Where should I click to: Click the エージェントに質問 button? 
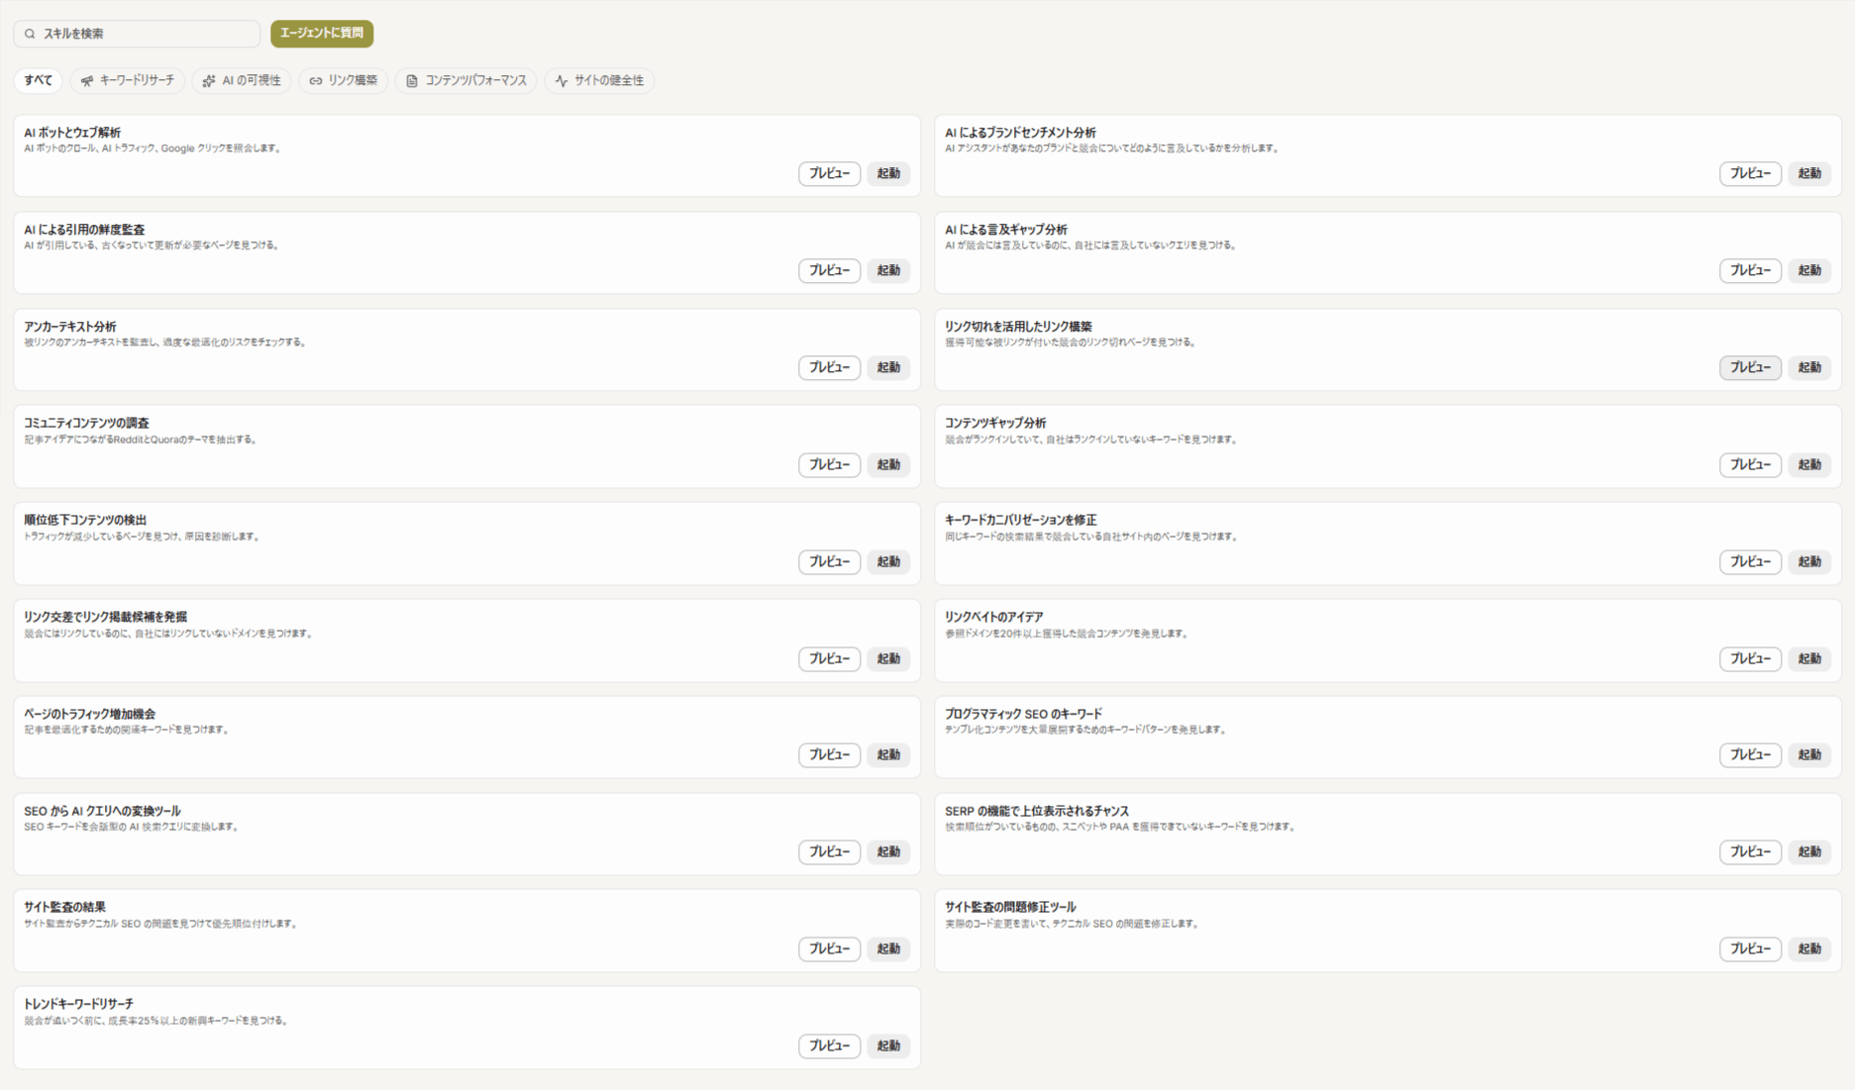[322, 33]
